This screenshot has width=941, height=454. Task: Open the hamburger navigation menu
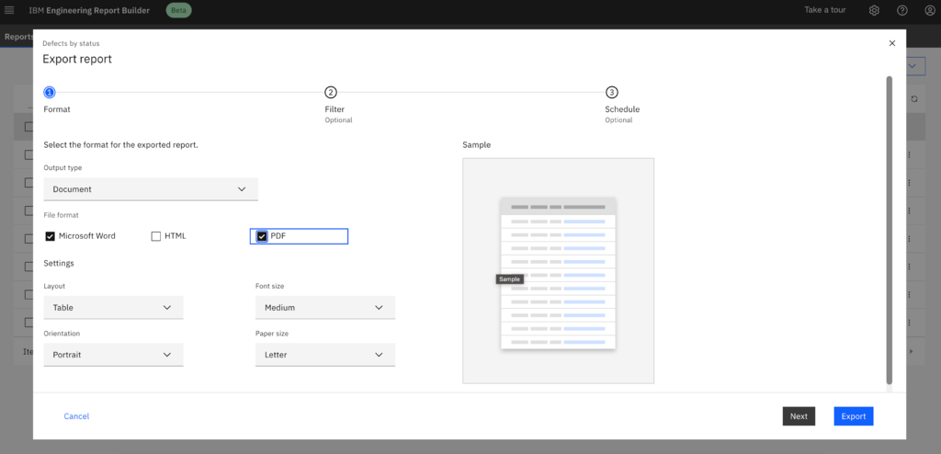[x=10, y=10]
